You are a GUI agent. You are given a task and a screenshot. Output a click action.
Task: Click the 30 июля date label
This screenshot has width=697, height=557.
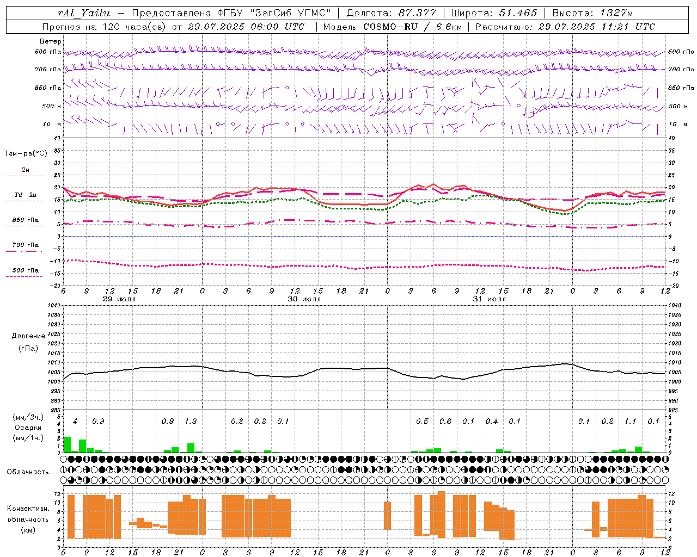click(304, 299)
